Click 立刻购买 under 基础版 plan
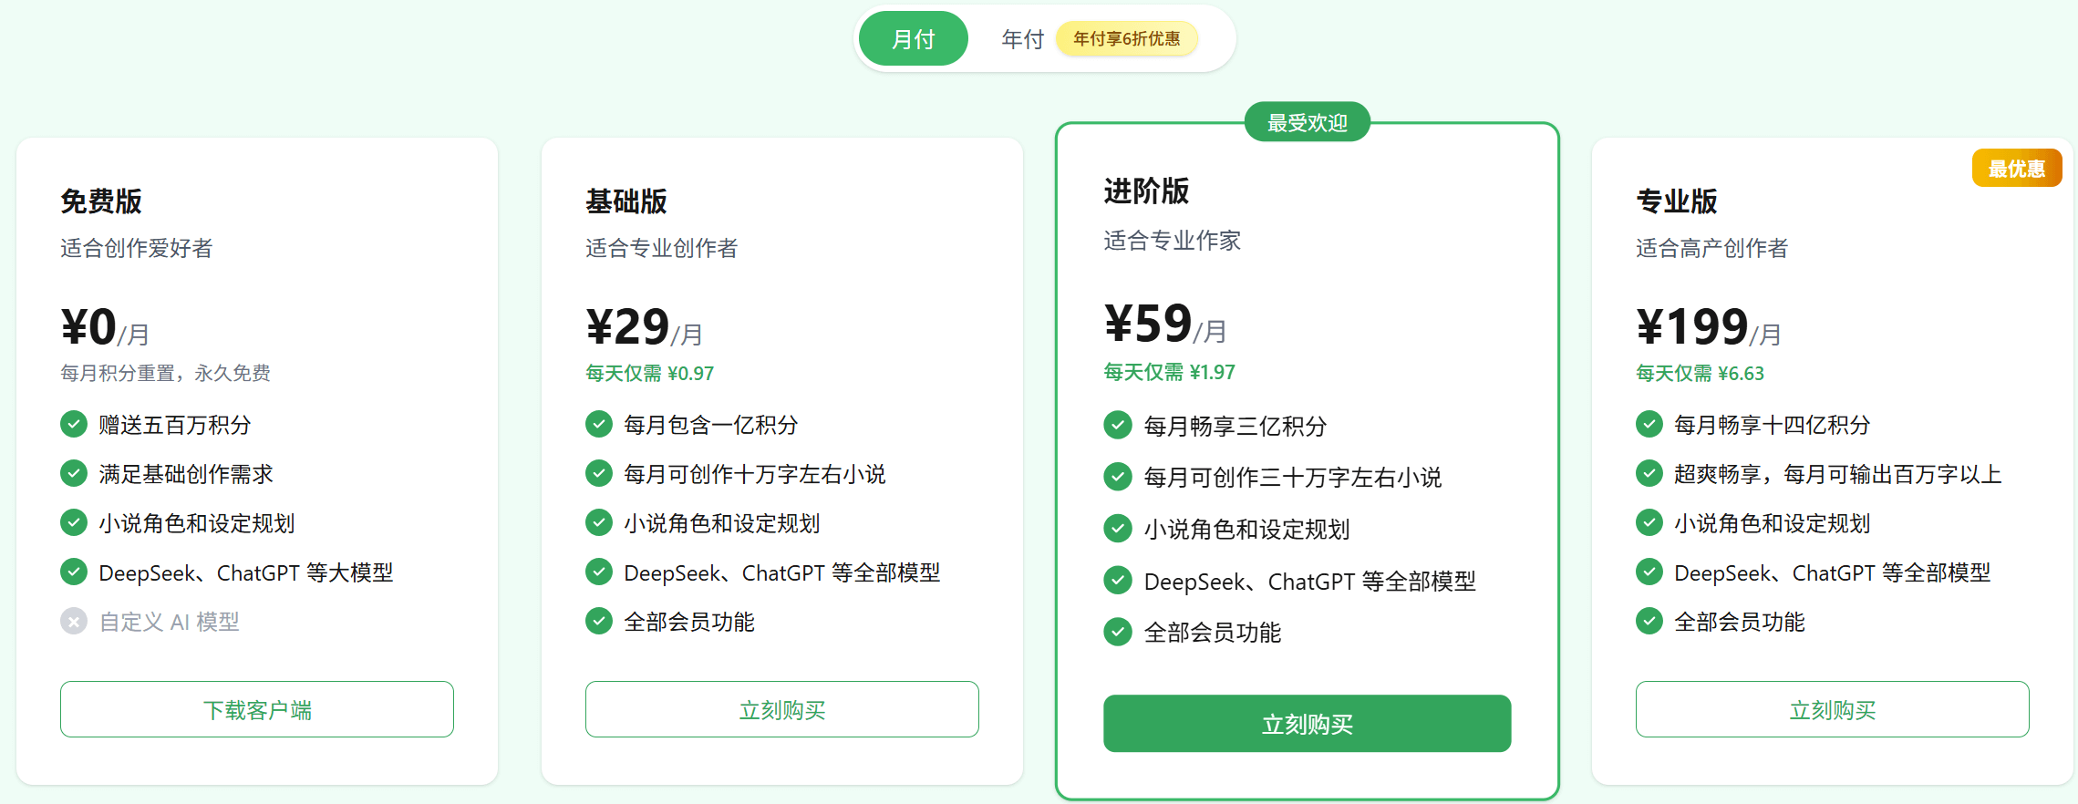 click(781, 709)
